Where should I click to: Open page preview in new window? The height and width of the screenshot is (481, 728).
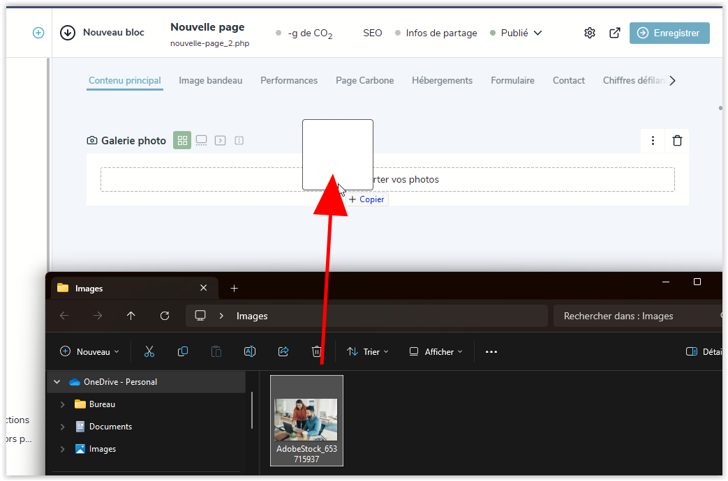[x=615, y=33]
